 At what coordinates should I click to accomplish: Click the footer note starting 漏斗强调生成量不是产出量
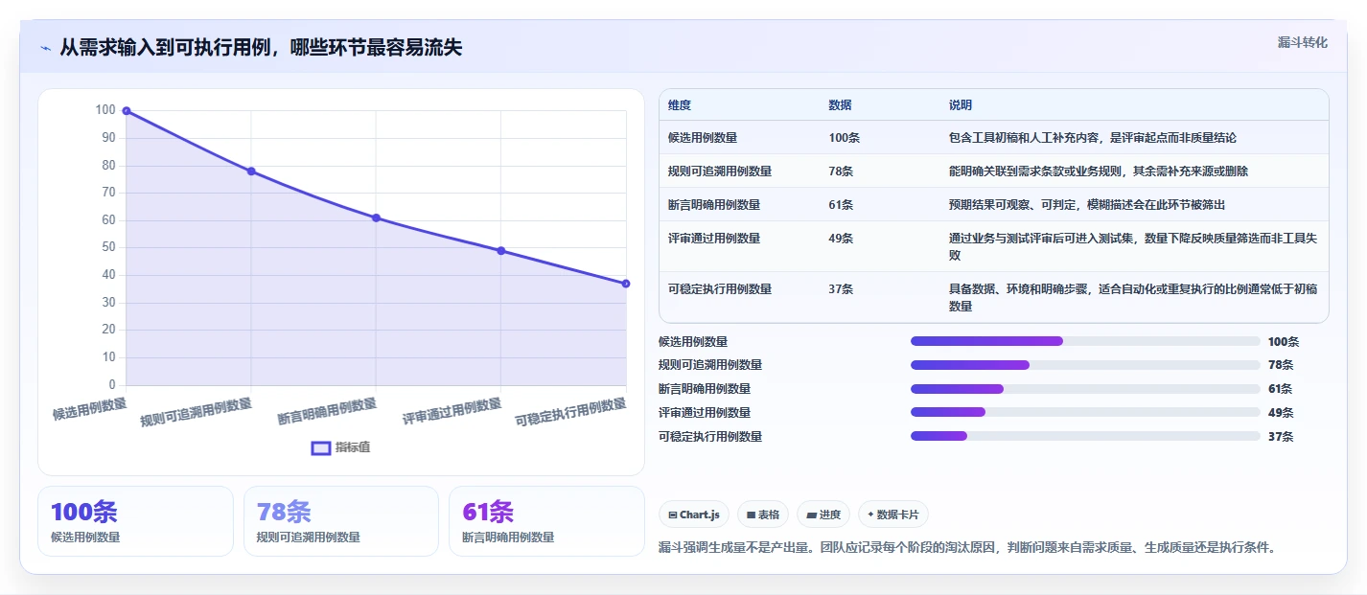(967, 548)
